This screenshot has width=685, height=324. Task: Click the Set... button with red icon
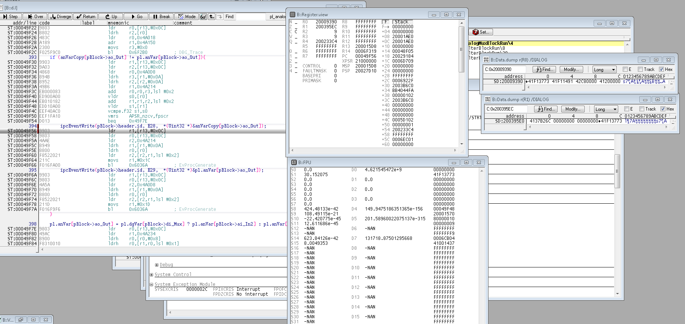pos(481,32)
